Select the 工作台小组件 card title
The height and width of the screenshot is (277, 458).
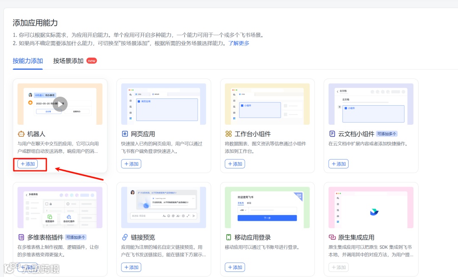(x=253, y=134)
